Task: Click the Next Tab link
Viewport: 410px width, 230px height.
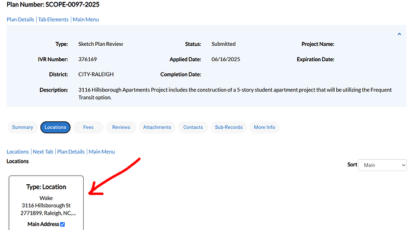Action: 43,152
